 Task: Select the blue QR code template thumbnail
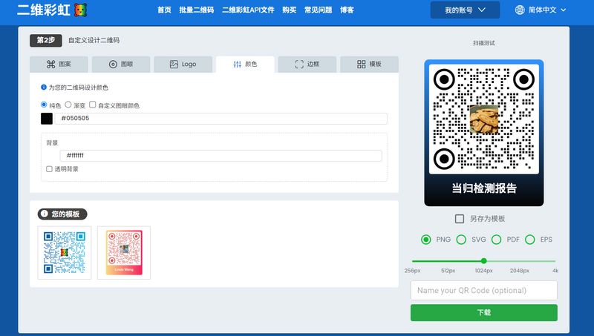pos(65,253)
